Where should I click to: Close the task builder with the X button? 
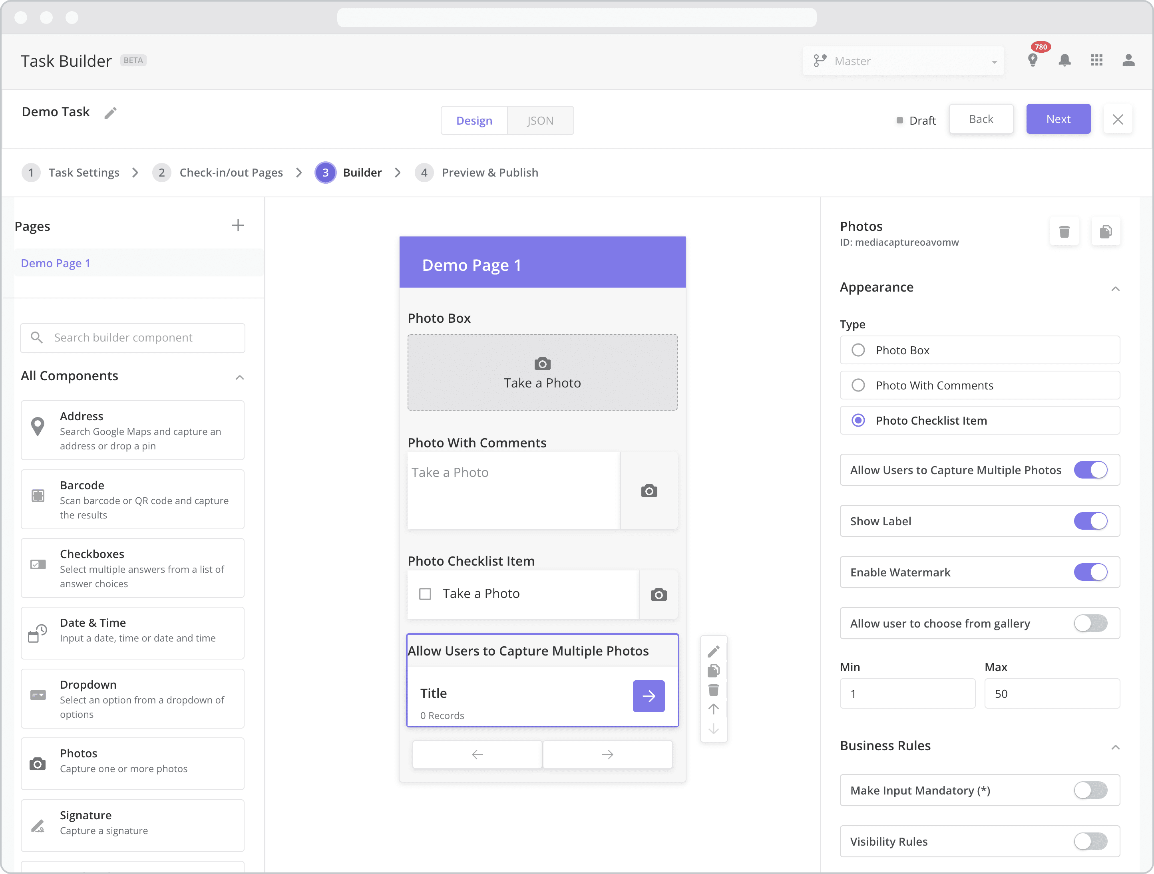click(1118, 119)
